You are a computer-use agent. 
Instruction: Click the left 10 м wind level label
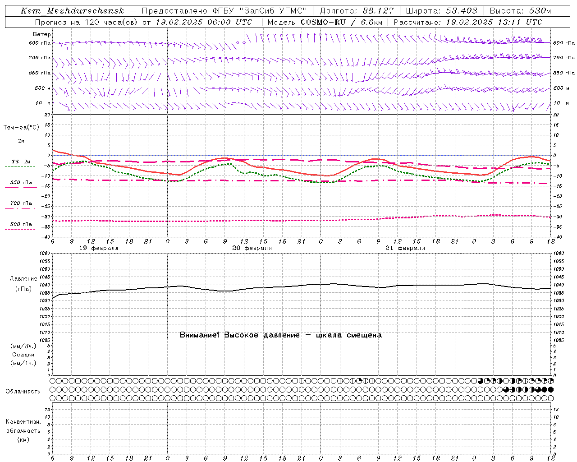(x=43, y=103)
